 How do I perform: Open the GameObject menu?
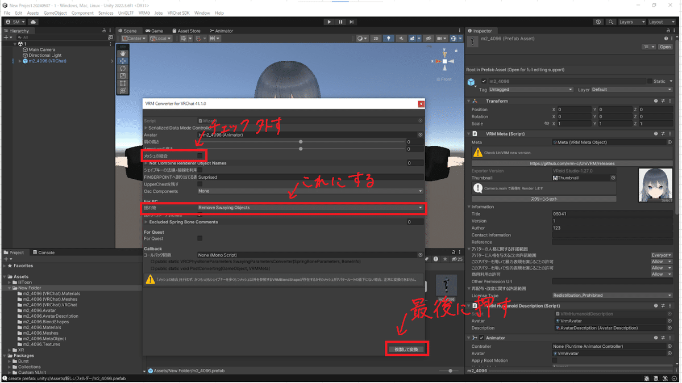click(55, 12)
